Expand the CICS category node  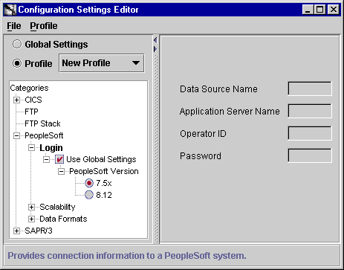[x=16, y=100]
